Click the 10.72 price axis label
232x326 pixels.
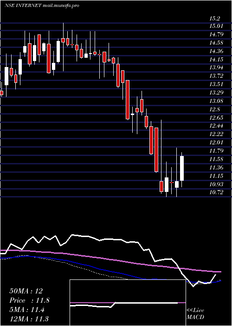(216, 192)
